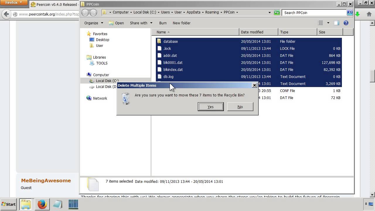Open the views dropdown arrow
This screenshot has width=375, height=211.
(328, 23)
